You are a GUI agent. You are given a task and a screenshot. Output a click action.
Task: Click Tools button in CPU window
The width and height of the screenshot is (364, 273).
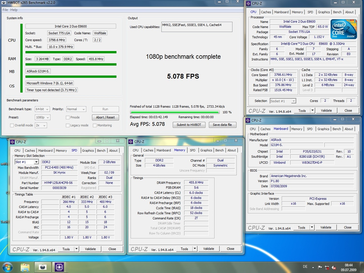302,110
